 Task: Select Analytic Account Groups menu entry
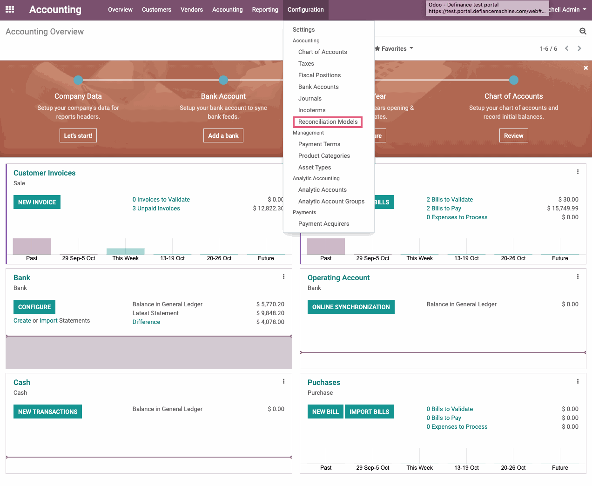point(331,201)
